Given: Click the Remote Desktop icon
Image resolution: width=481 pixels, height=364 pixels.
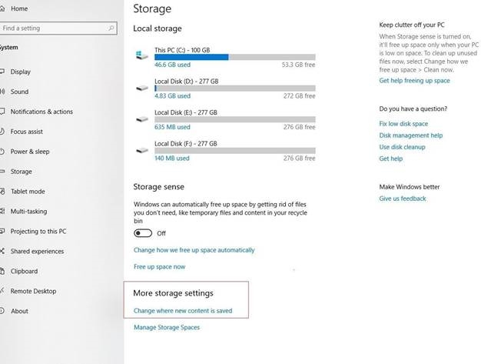Looking at the screenshot, I should (2, 291).
